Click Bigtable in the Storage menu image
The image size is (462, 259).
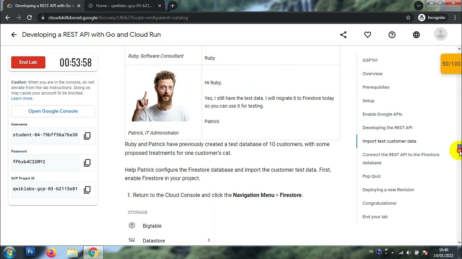pos(152,226)
